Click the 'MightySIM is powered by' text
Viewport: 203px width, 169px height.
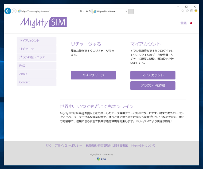coord(101,155)
